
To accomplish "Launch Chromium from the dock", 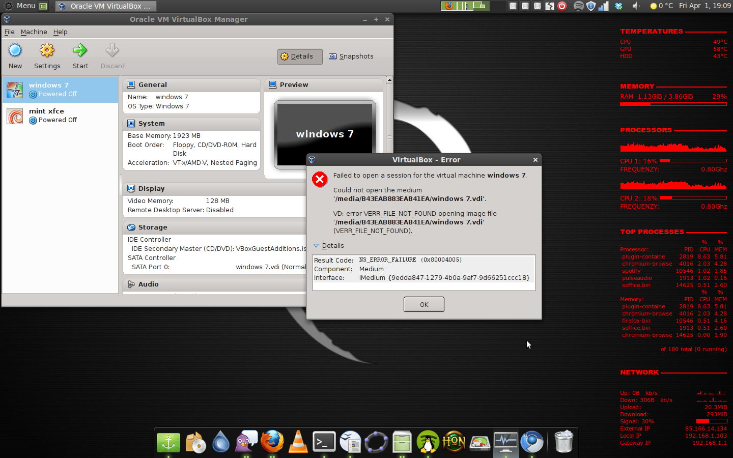I will (x=532, y=442).
